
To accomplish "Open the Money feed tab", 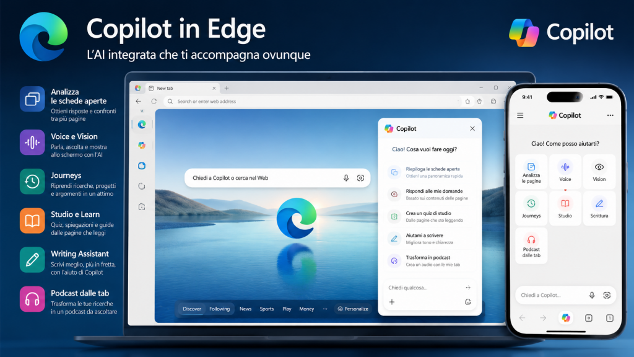I will click(x=306, y=309).
